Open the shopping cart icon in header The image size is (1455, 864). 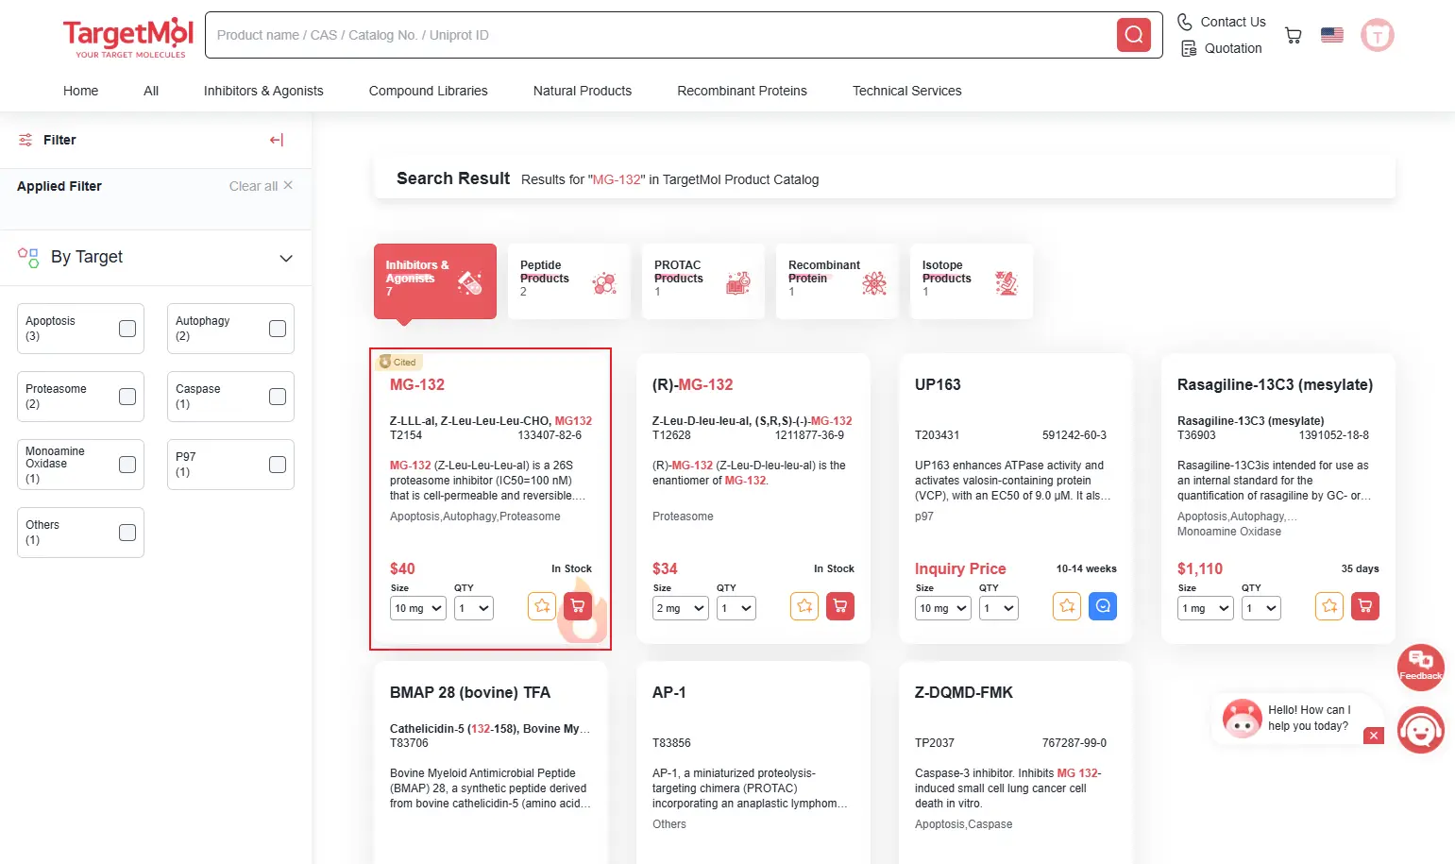pos(1293,36)
